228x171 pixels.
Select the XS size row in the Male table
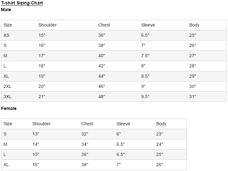pyautogui.click(x=114, y=35)
